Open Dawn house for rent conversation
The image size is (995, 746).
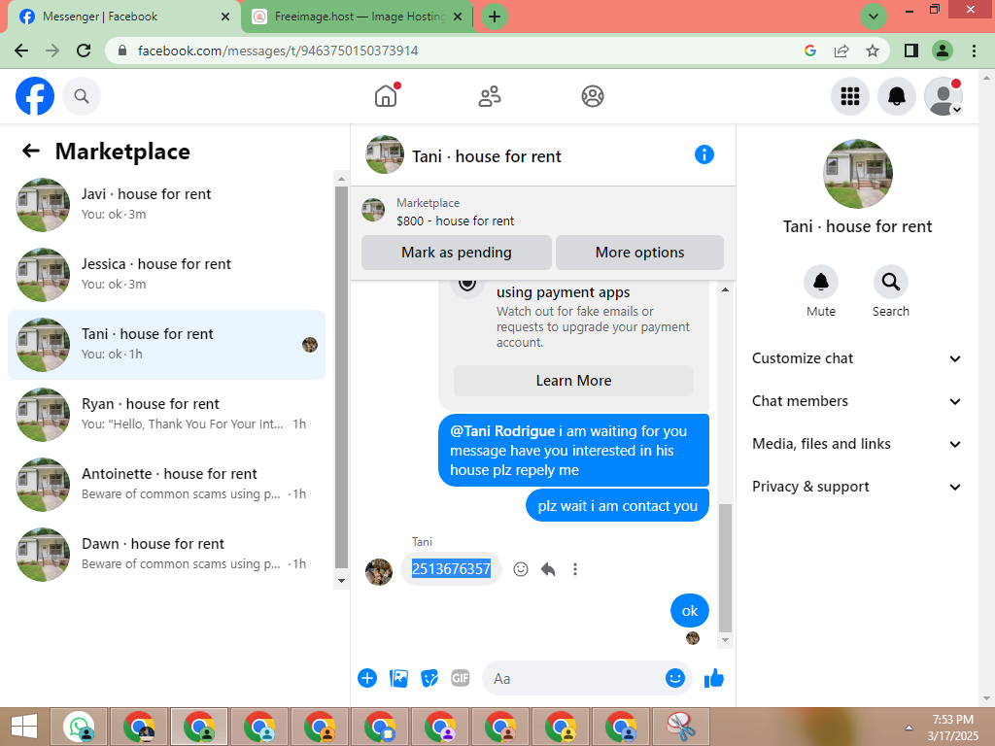coord(166,554)
